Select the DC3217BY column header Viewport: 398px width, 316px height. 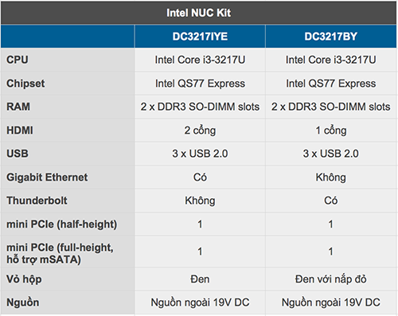point(331,37)
